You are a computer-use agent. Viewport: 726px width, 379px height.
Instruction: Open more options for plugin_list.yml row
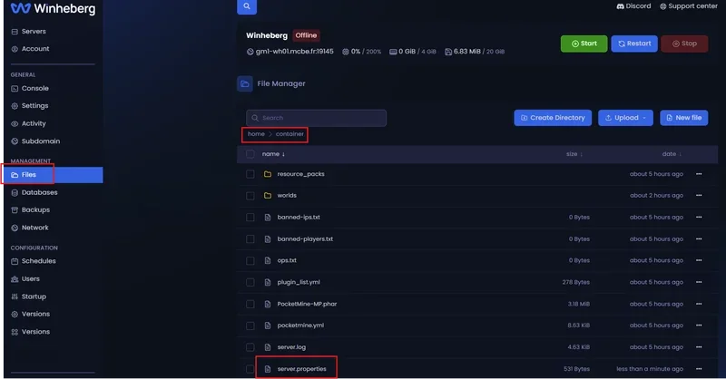[x=699, y=282]
